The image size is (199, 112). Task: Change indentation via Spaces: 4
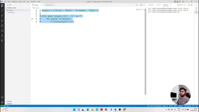coord(165,106)
